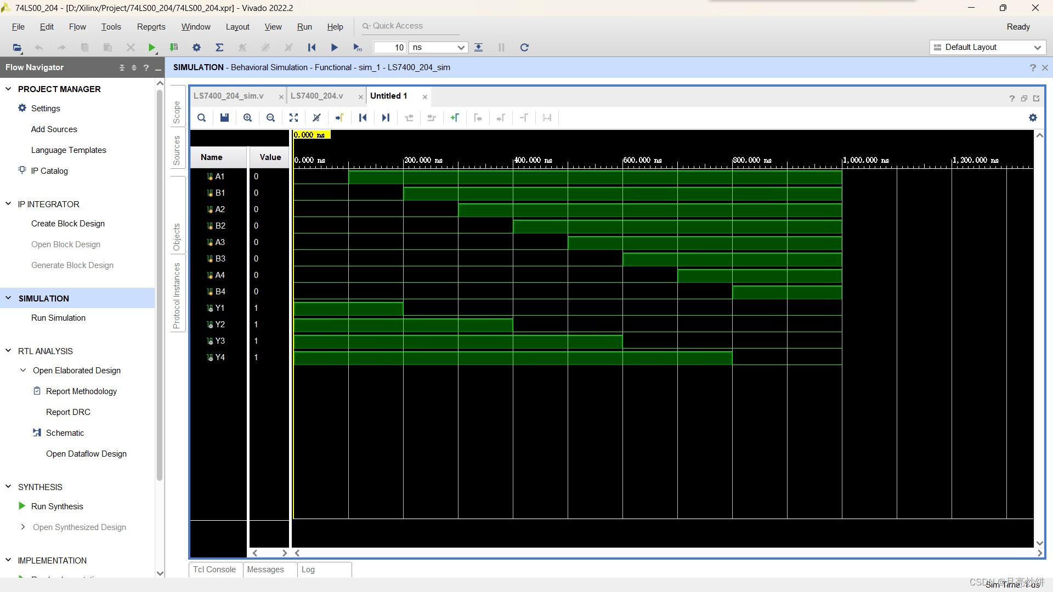Click the Zoom to Cursor icon

[x=316, y=117]
